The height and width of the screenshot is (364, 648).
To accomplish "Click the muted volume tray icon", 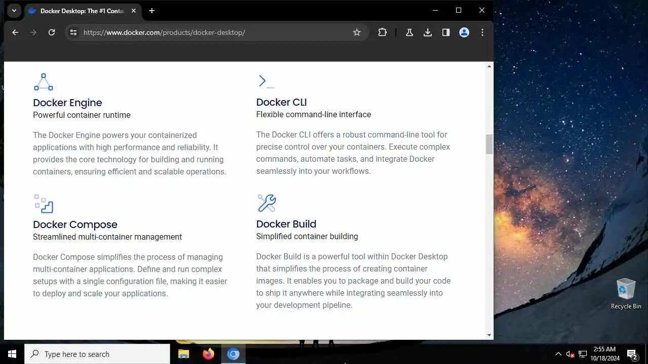I will click(x=570, y=354).
